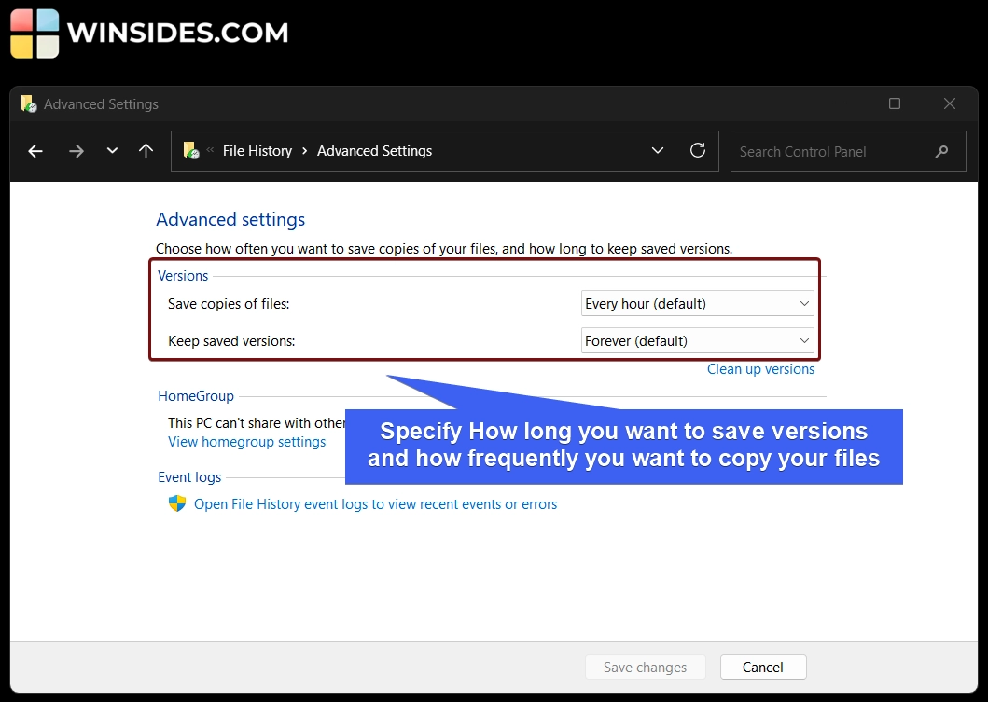Go back with the left arrow
The width and height of the screenshot is (988, 702).
[x=35, y=151]
